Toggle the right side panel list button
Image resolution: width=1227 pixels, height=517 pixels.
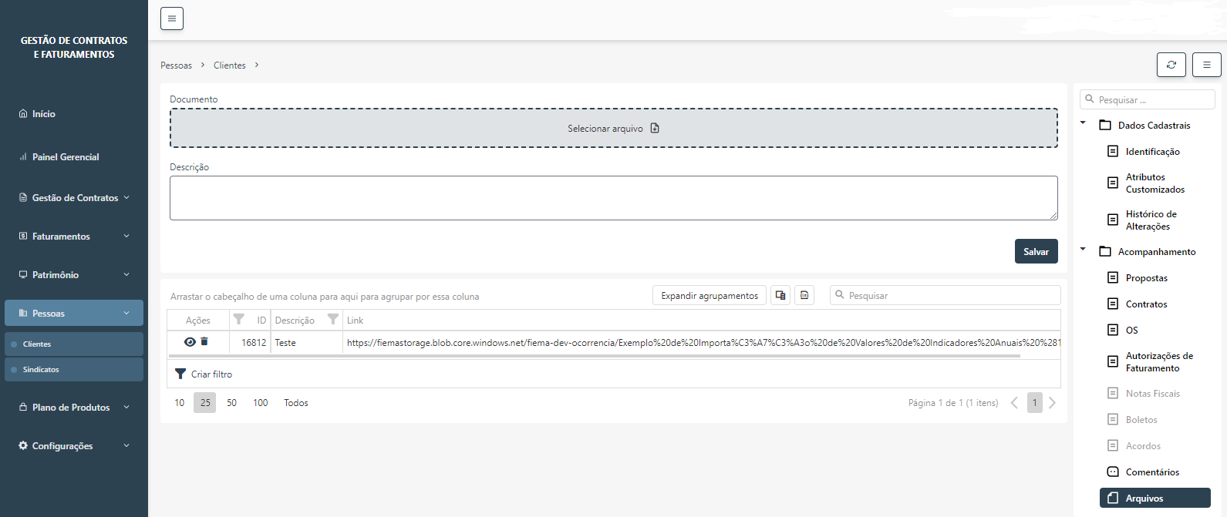click(1206, 65)
